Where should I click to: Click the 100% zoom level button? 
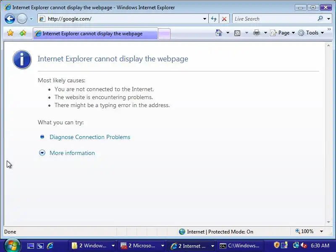click(x=304, y=231)
